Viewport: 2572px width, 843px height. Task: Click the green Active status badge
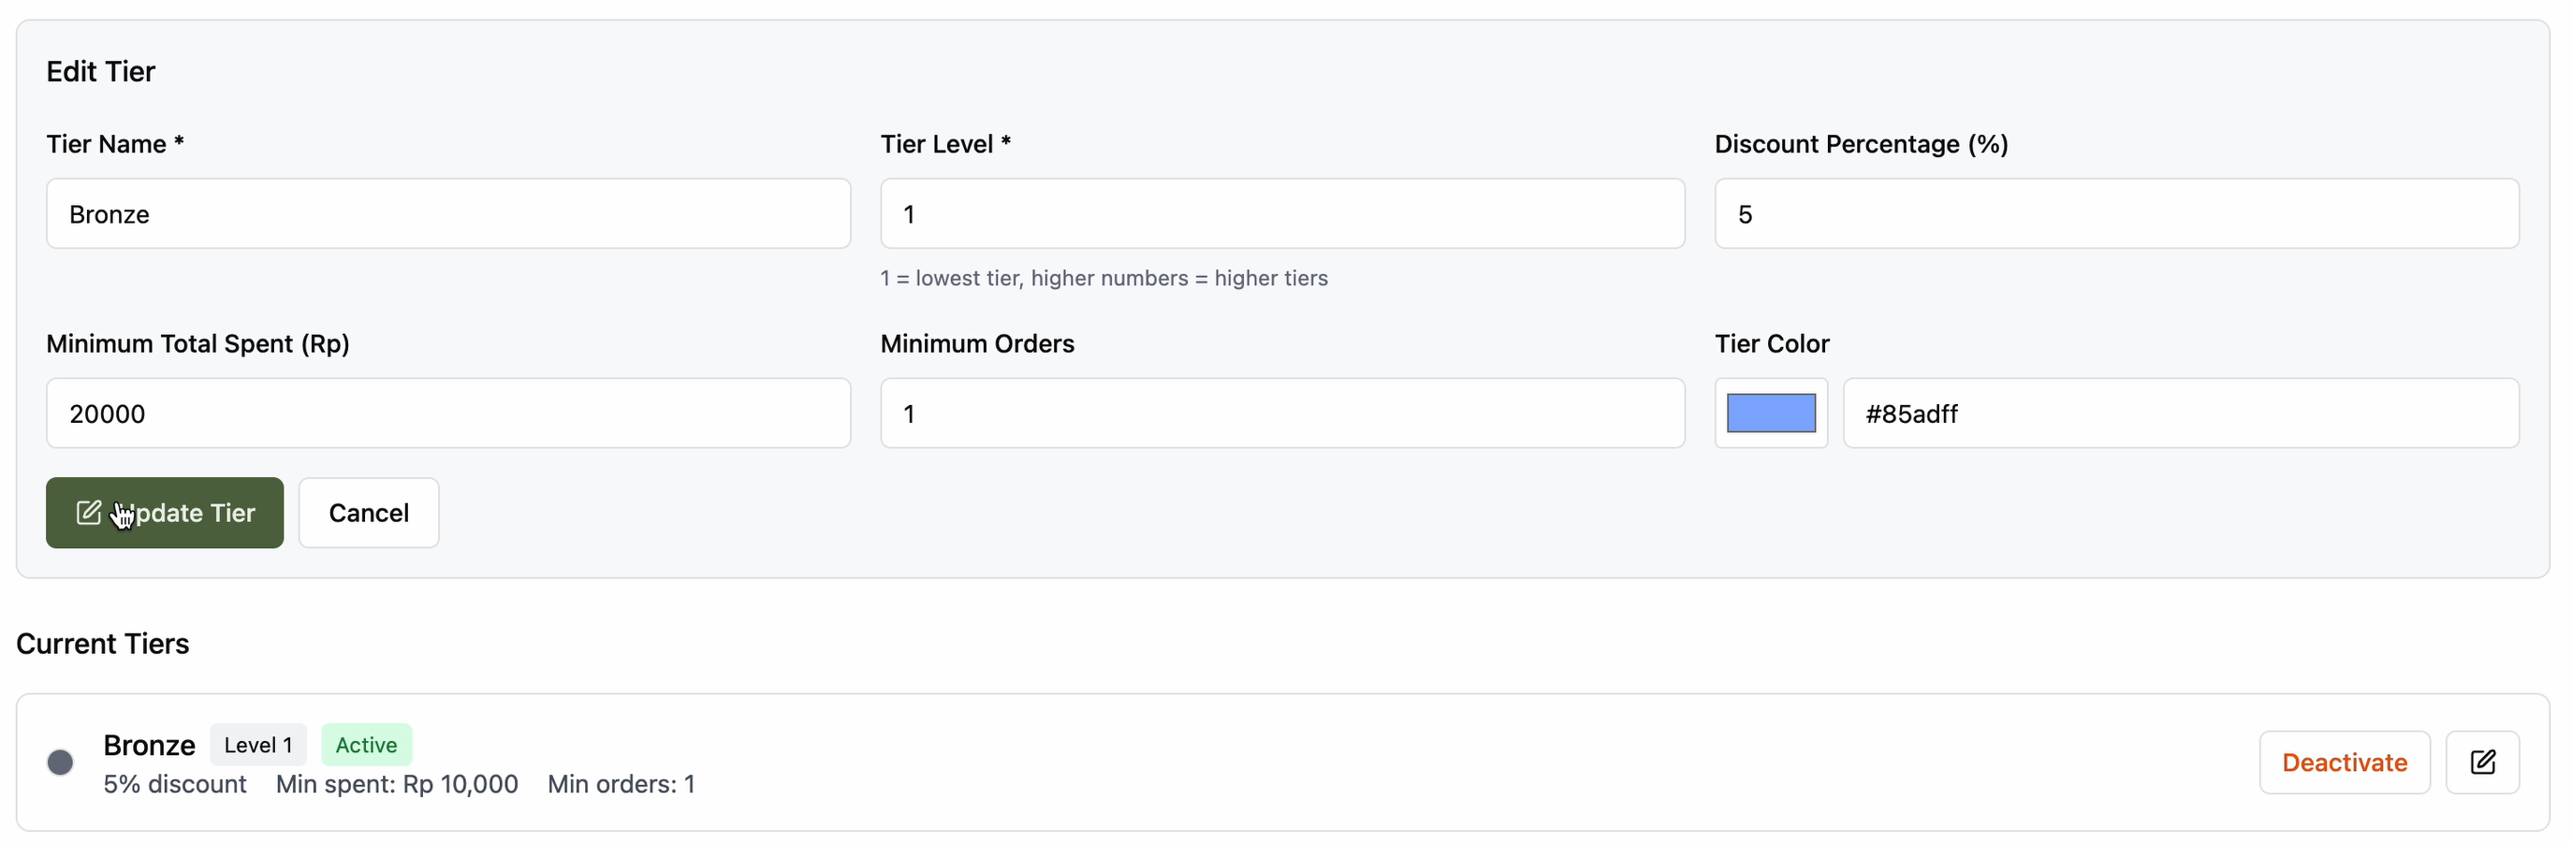[x=365, y=746]
